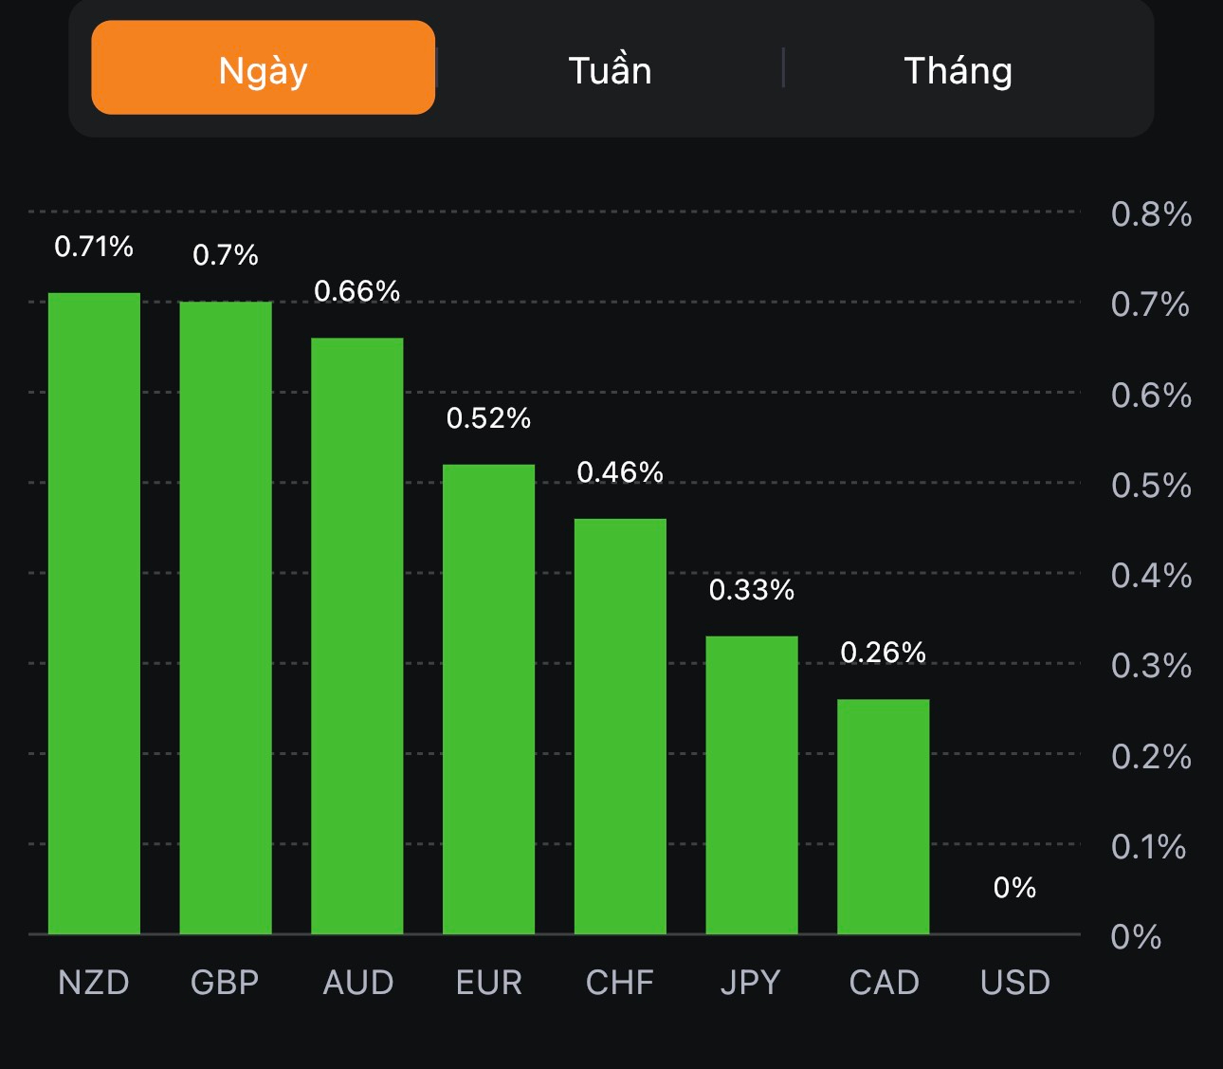Screen dimensions: 1223x1069
Task: Tap the GBP green bar
Action: tap(226, 617)
